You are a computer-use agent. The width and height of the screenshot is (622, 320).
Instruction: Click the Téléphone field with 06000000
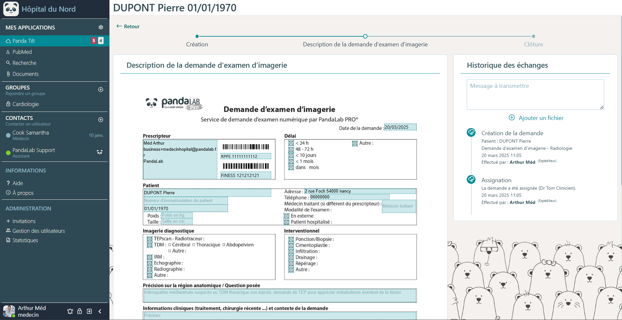tap(349, 197)
